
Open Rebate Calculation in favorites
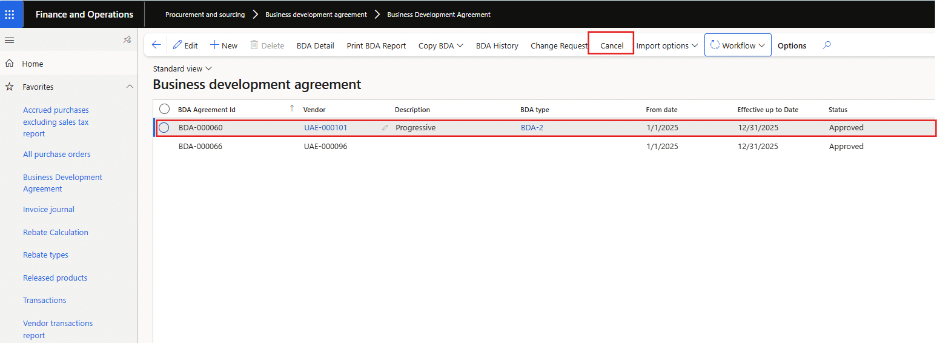tap(56, 232)
